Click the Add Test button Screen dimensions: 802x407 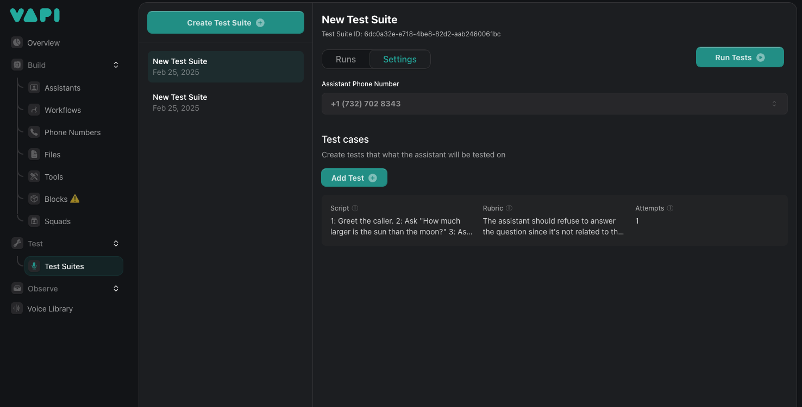(x=354, y=177)
